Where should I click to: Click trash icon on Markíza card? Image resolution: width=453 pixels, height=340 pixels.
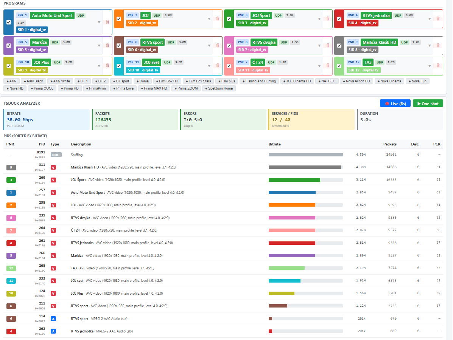coord(107,46)
